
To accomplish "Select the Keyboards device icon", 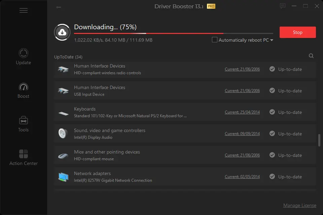I will 64,113.
